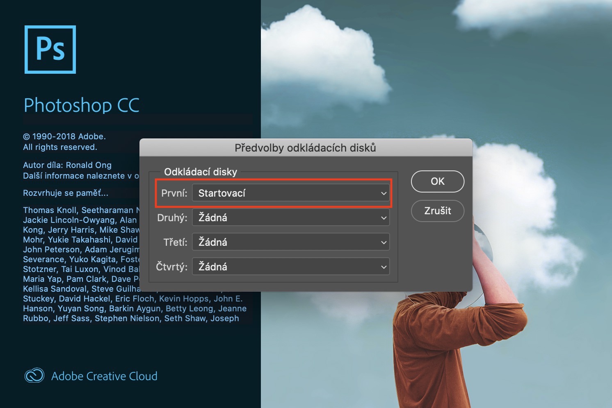612x408 pixels.
Task: Click the Stuckey, David Hackel, Eric Floch line
Action: (x=133, y=299)
